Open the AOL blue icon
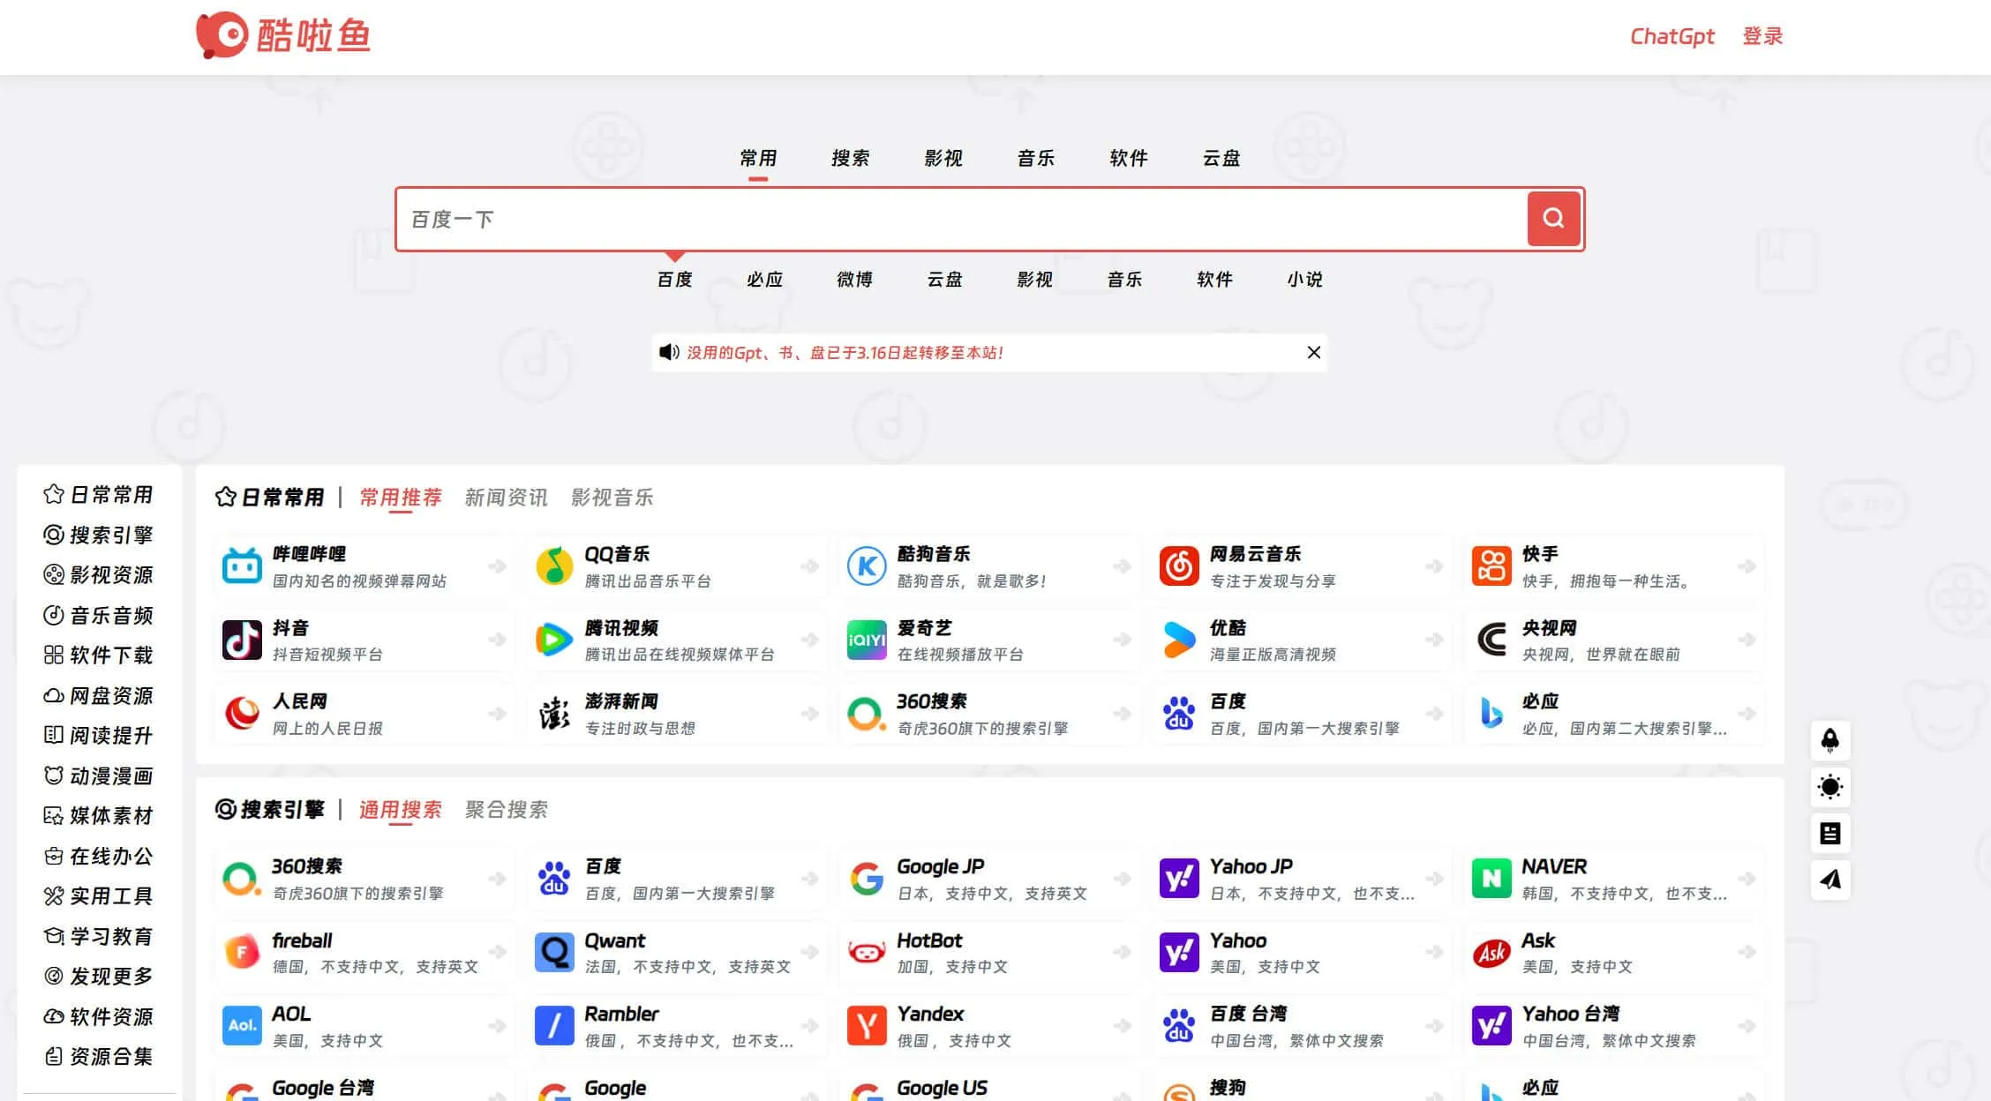 coord(242,1026)
